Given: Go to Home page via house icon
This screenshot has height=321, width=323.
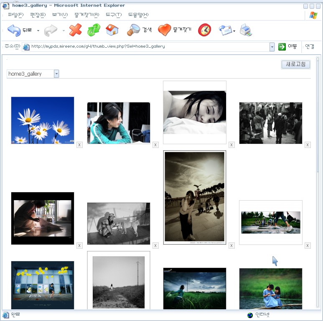Looking at the screenshot, I should (112, 30).
